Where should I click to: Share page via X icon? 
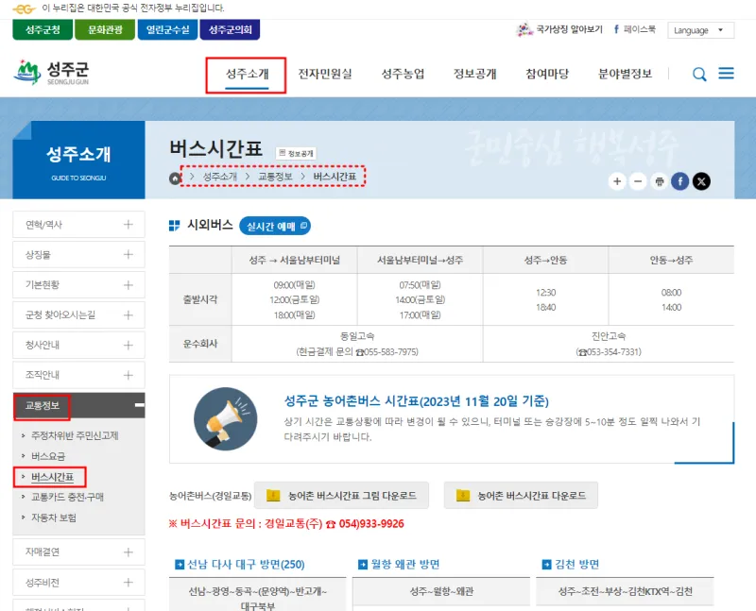pos(701,181)
